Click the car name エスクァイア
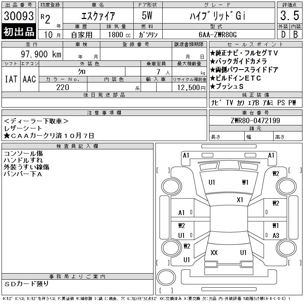The image size is (304, 304). 98,16
